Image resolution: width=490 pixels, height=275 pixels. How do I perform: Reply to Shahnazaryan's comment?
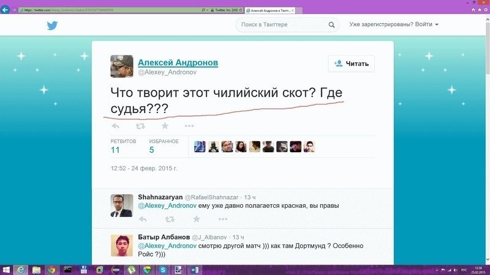pos(143,219)
